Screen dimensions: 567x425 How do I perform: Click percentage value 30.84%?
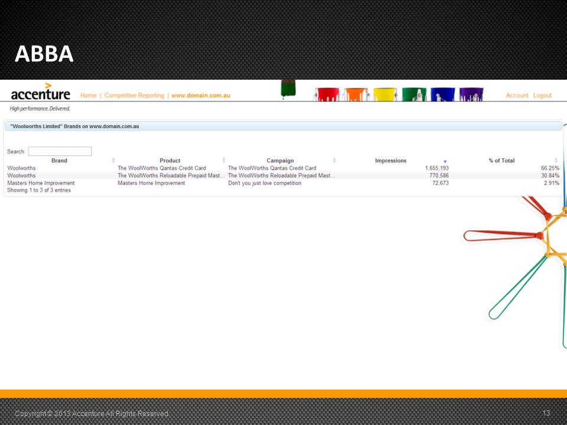pyautogui.click(x=550, y=176)
